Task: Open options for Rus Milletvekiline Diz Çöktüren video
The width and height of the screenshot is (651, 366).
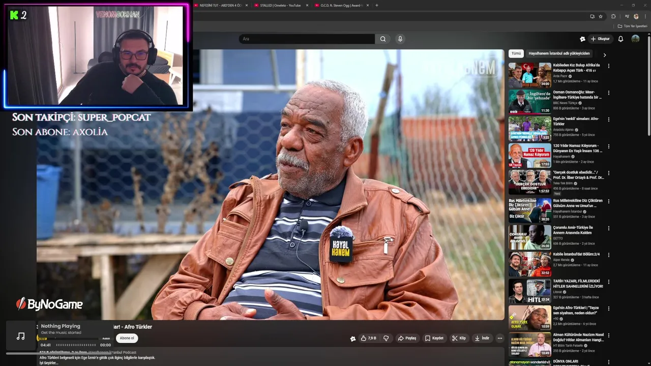Action: click(x=609, y=201)
